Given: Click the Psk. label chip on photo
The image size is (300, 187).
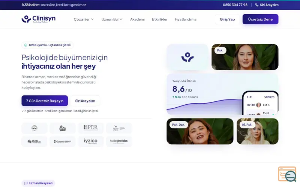Looking at the screenshot, I should click(220, 50).
